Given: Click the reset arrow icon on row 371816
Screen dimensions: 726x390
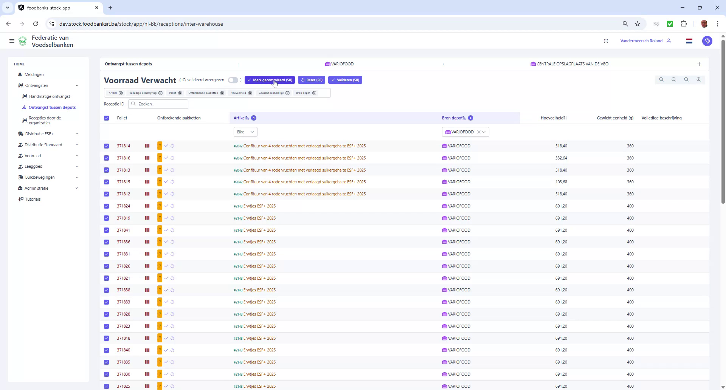Looking at the screenshot, I should coord(173,158).
